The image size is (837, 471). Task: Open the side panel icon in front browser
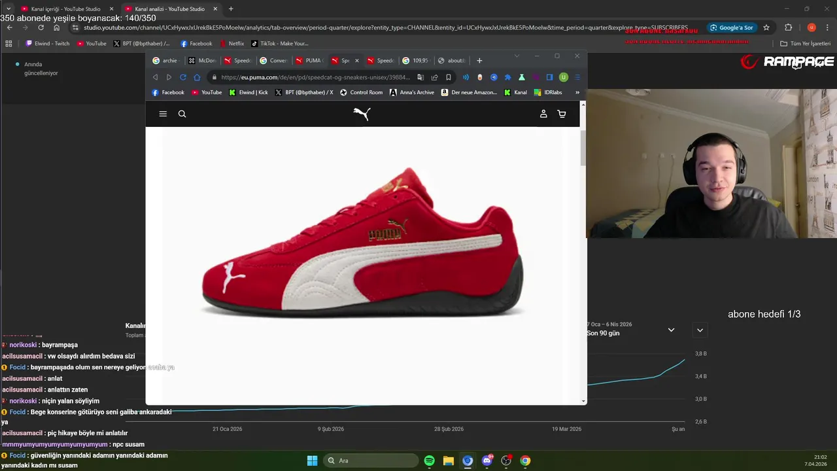pyautogui.click(x=549, y=77)
